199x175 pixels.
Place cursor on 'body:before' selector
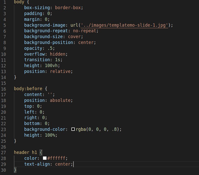[28, 89]
